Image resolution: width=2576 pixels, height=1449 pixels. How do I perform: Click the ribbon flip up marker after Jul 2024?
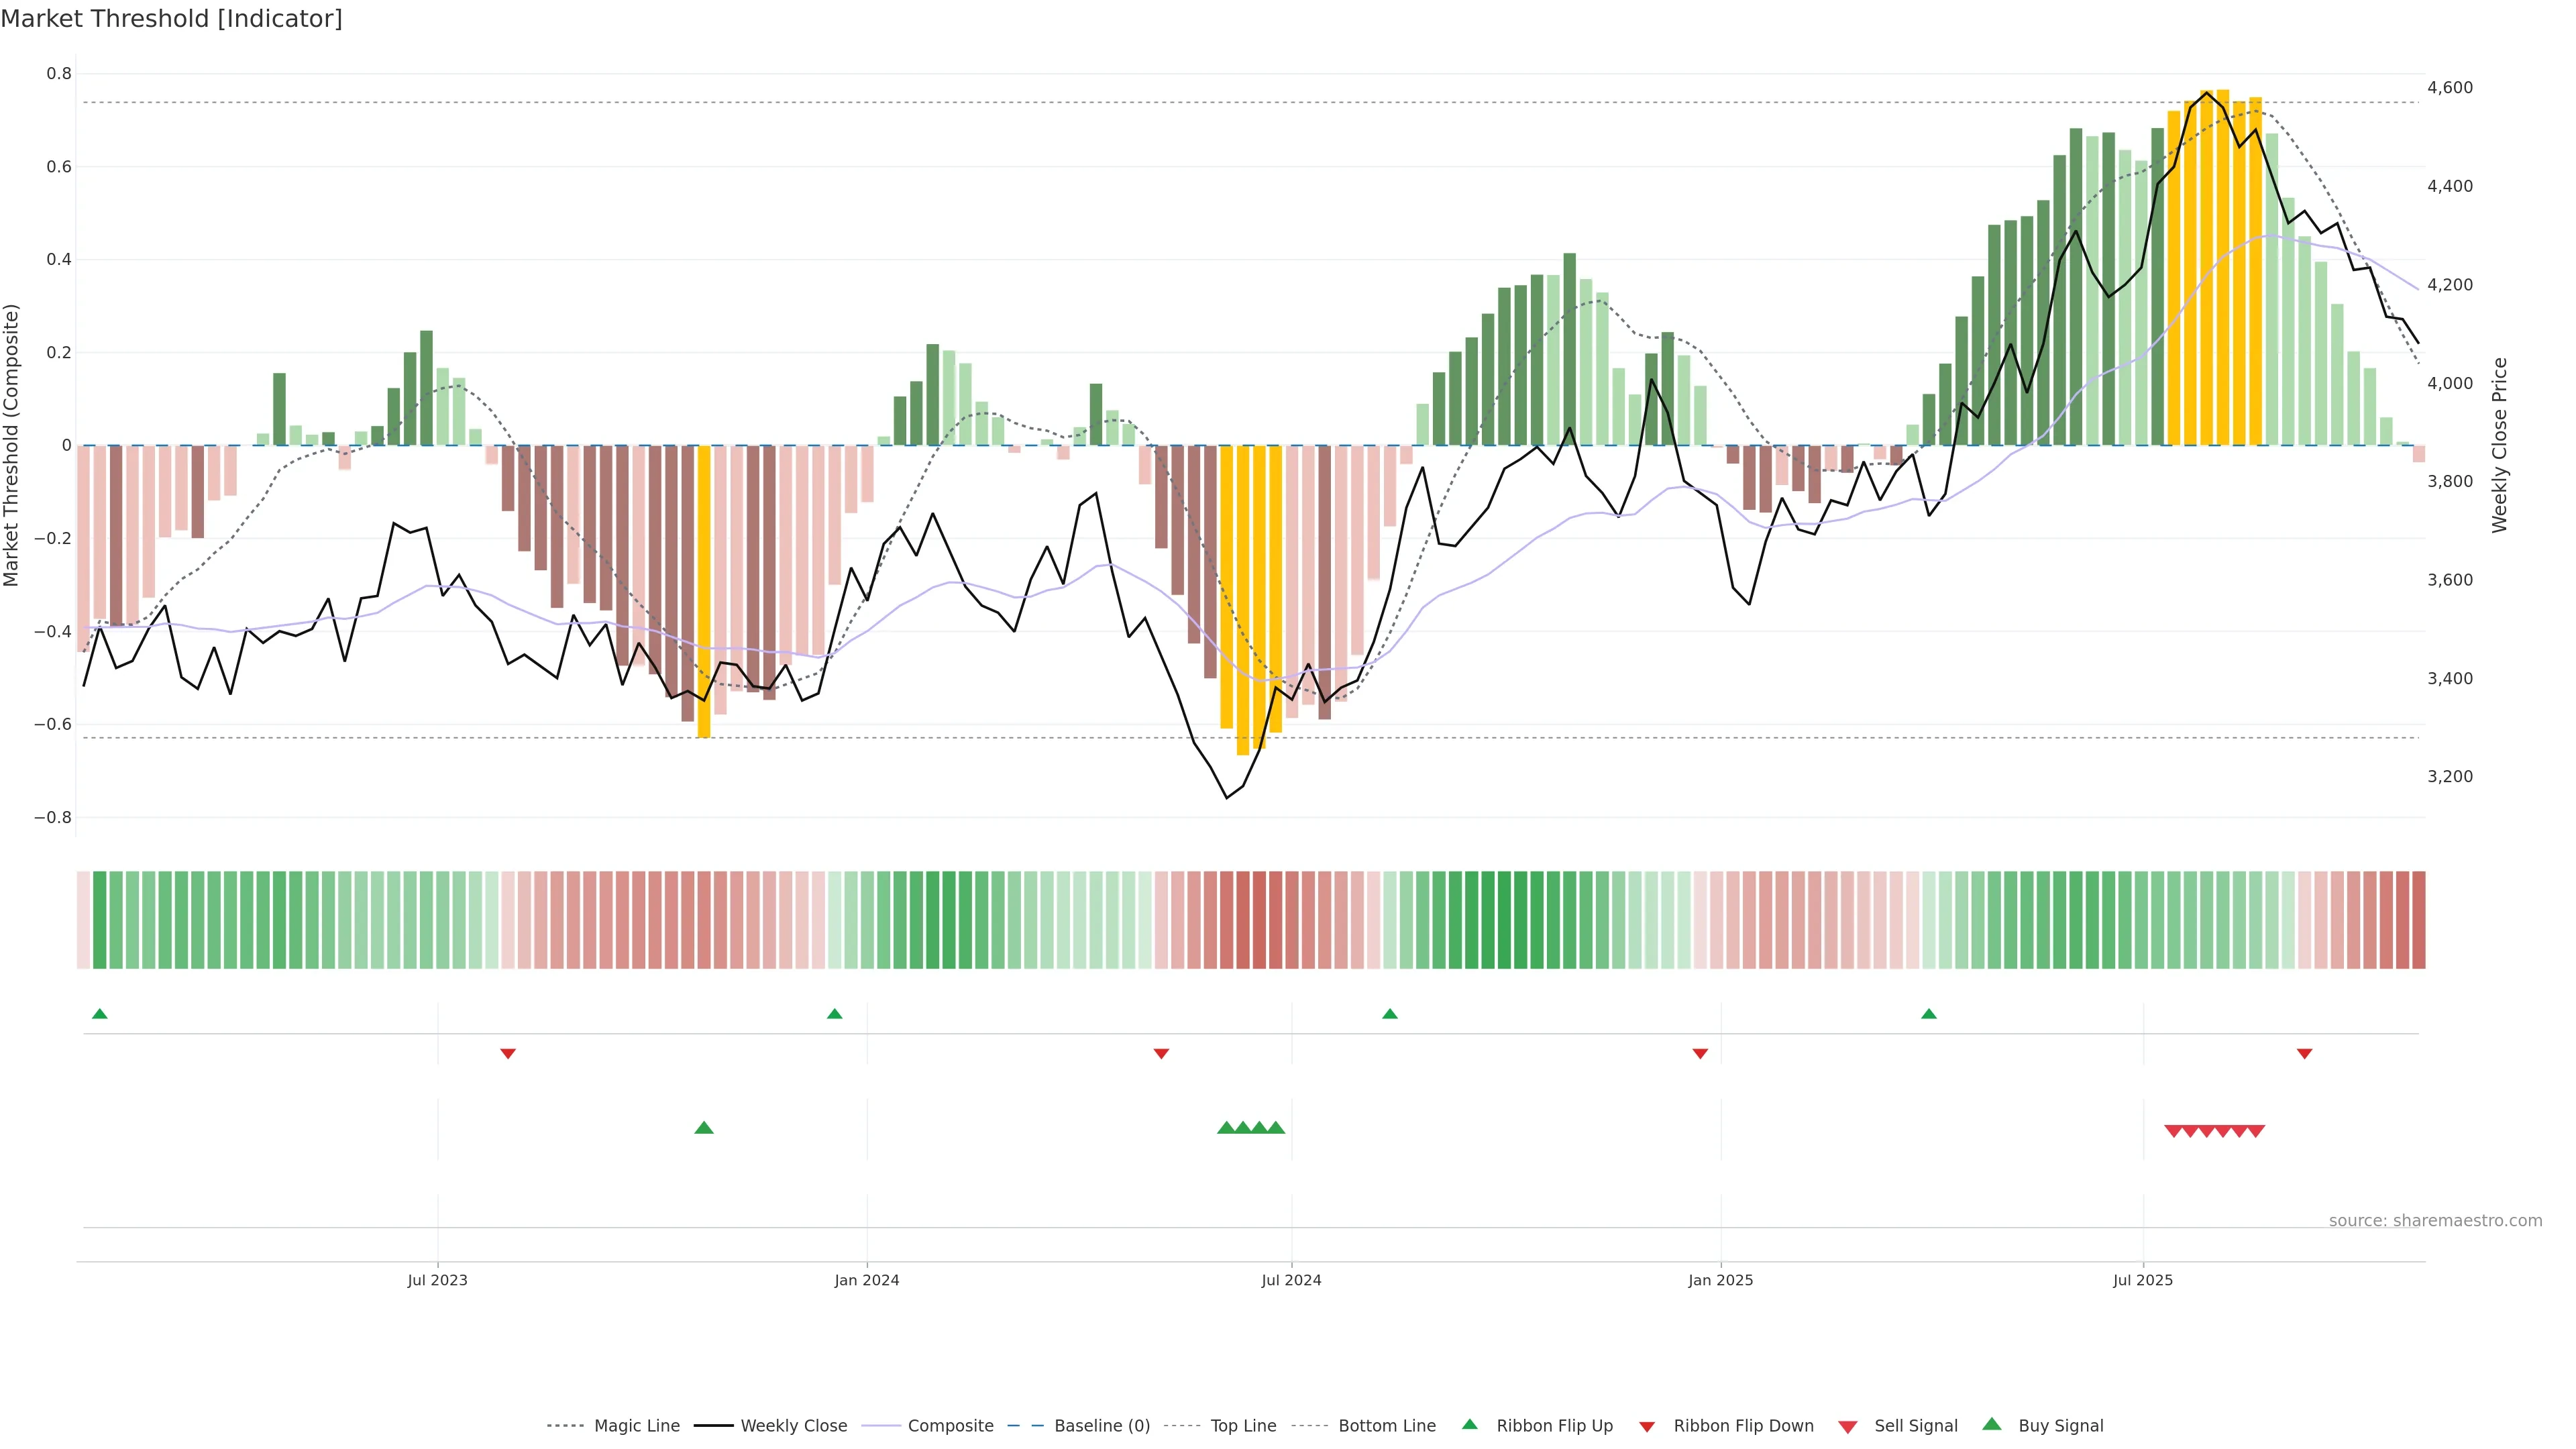pos(1389,1014)
